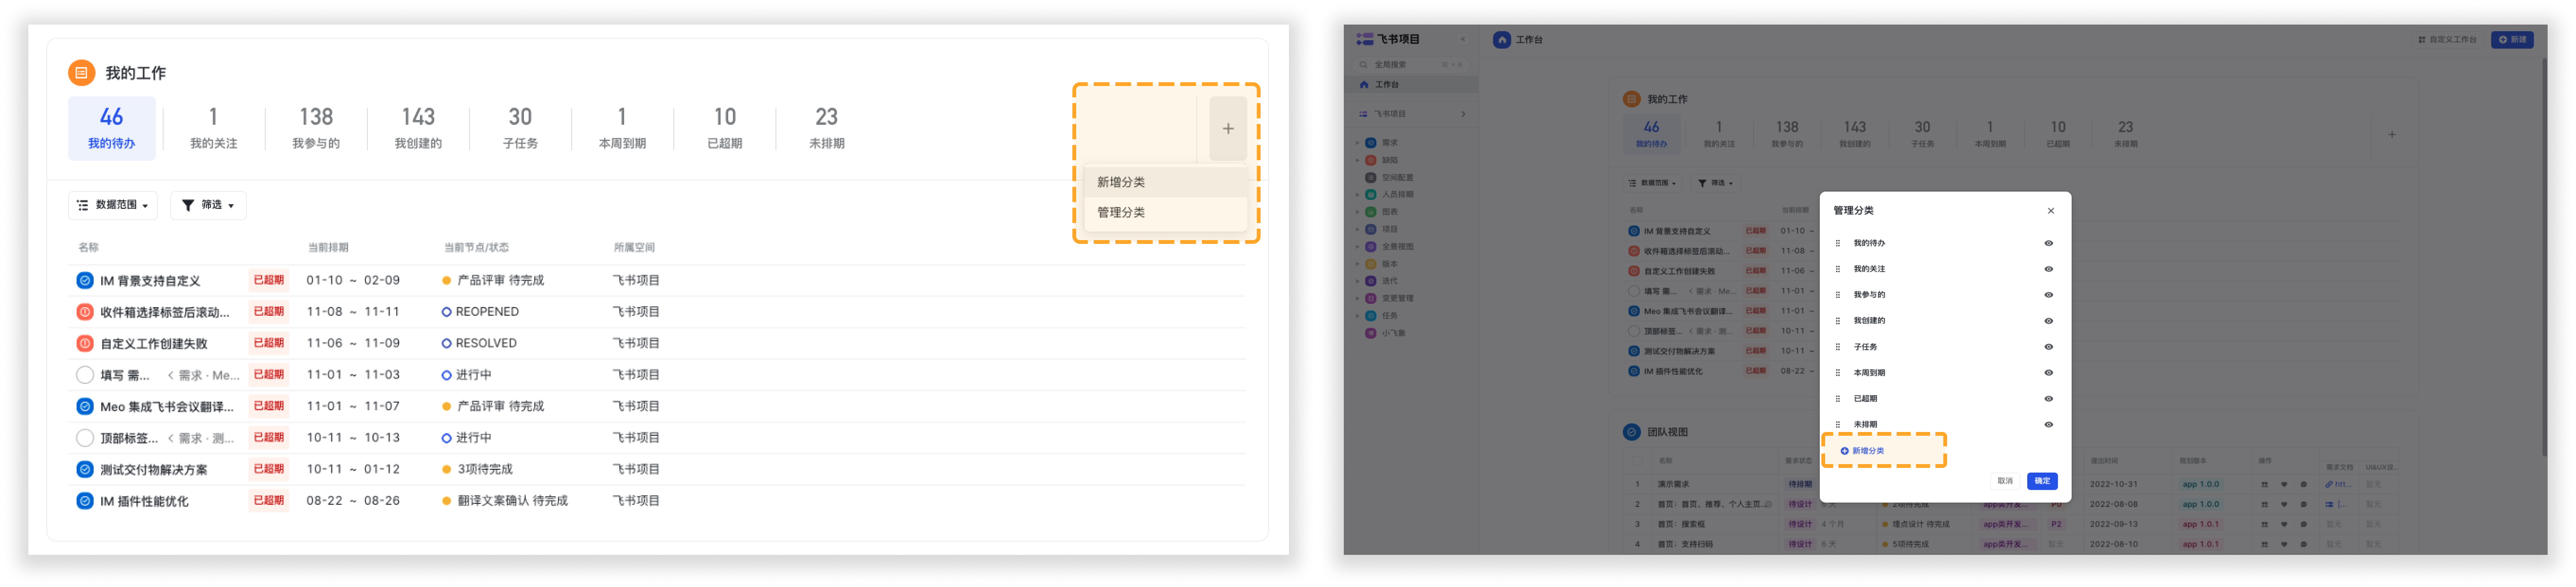
Task: Click 新增分类 link in 管理分类 dialog
Action: 1862,451
